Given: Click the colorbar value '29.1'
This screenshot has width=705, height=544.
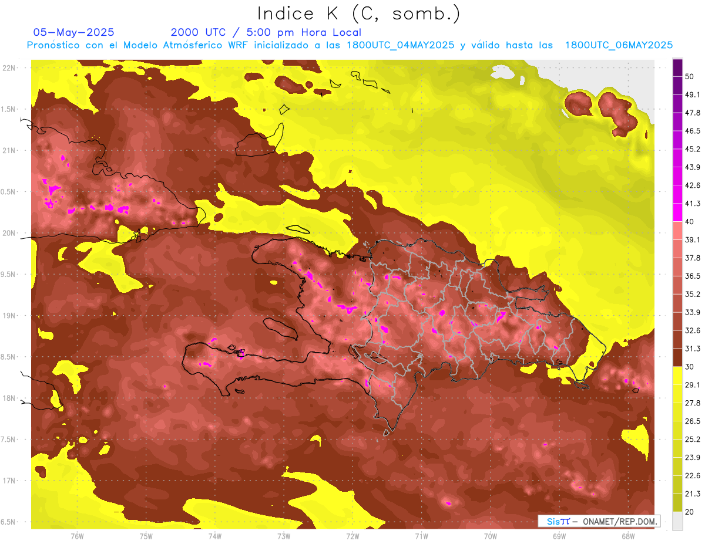Looking at the screenshot, I should 693,385.
